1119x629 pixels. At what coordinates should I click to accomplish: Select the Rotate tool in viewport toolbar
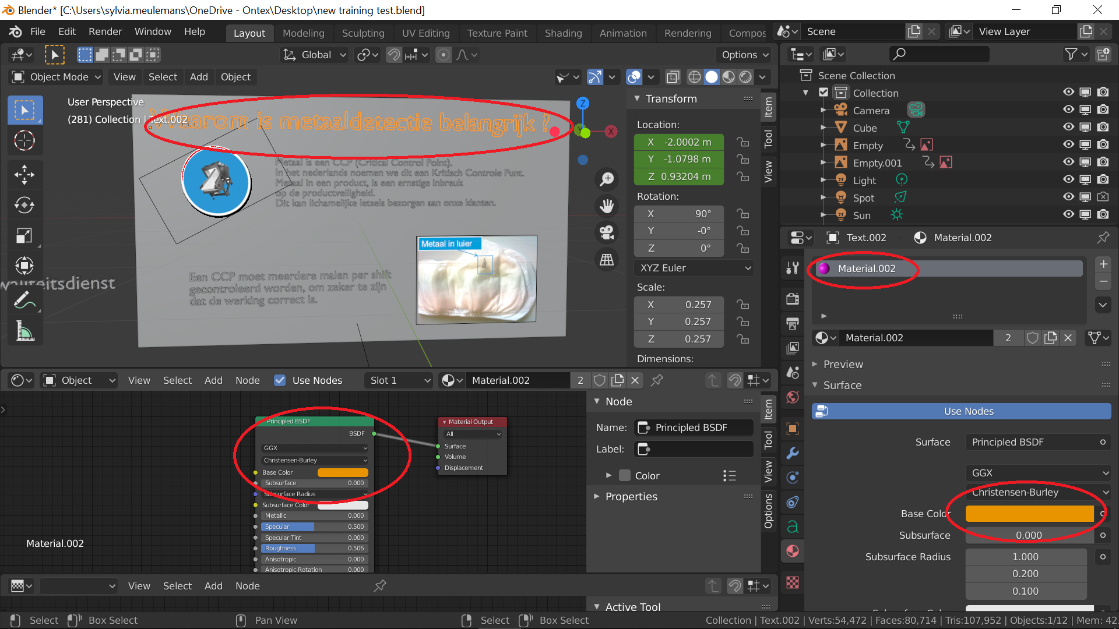(24, 205)
